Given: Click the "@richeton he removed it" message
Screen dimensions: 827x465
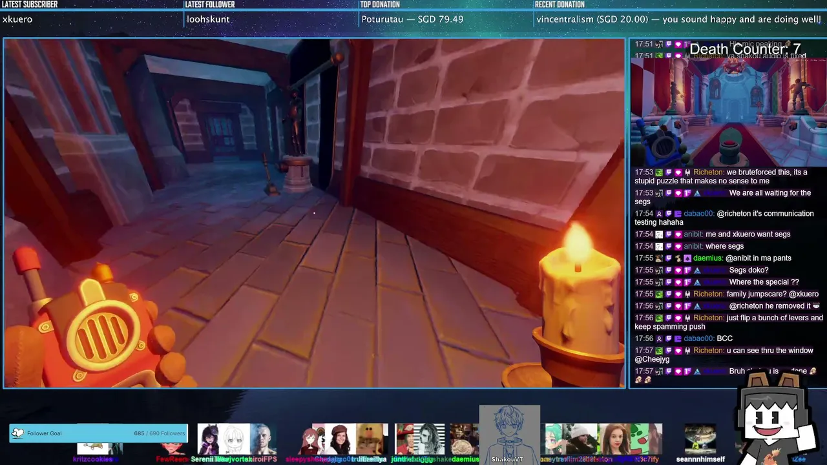Looking at the screenshot, I should coord(728,306).
